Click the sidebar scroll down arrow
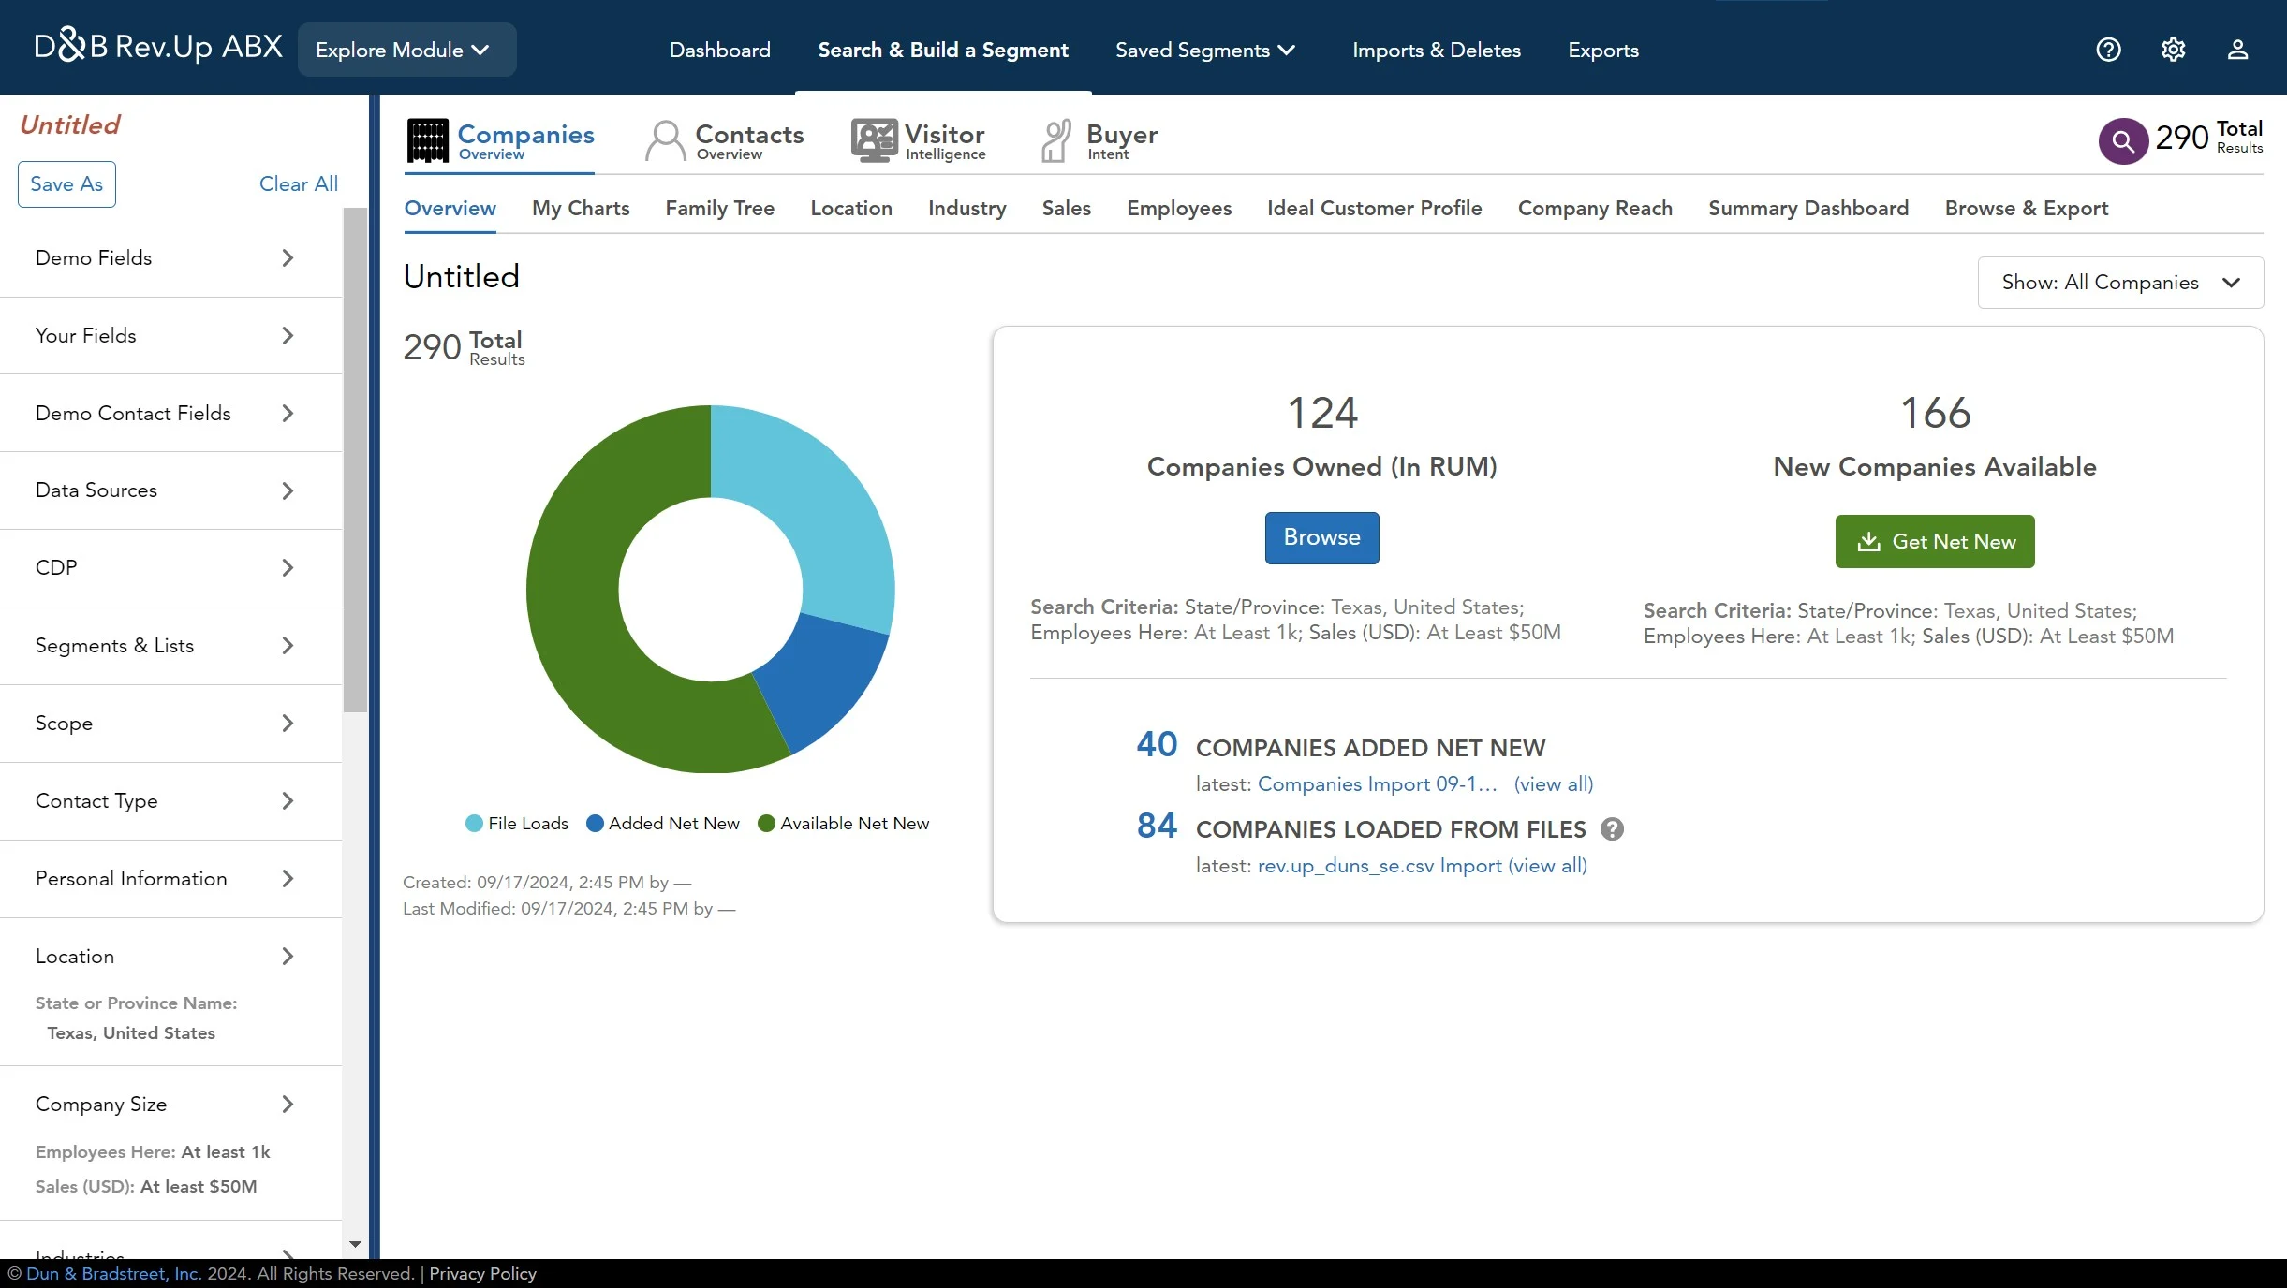Screen dimensions: 2287x1288 click(355, 1244)
